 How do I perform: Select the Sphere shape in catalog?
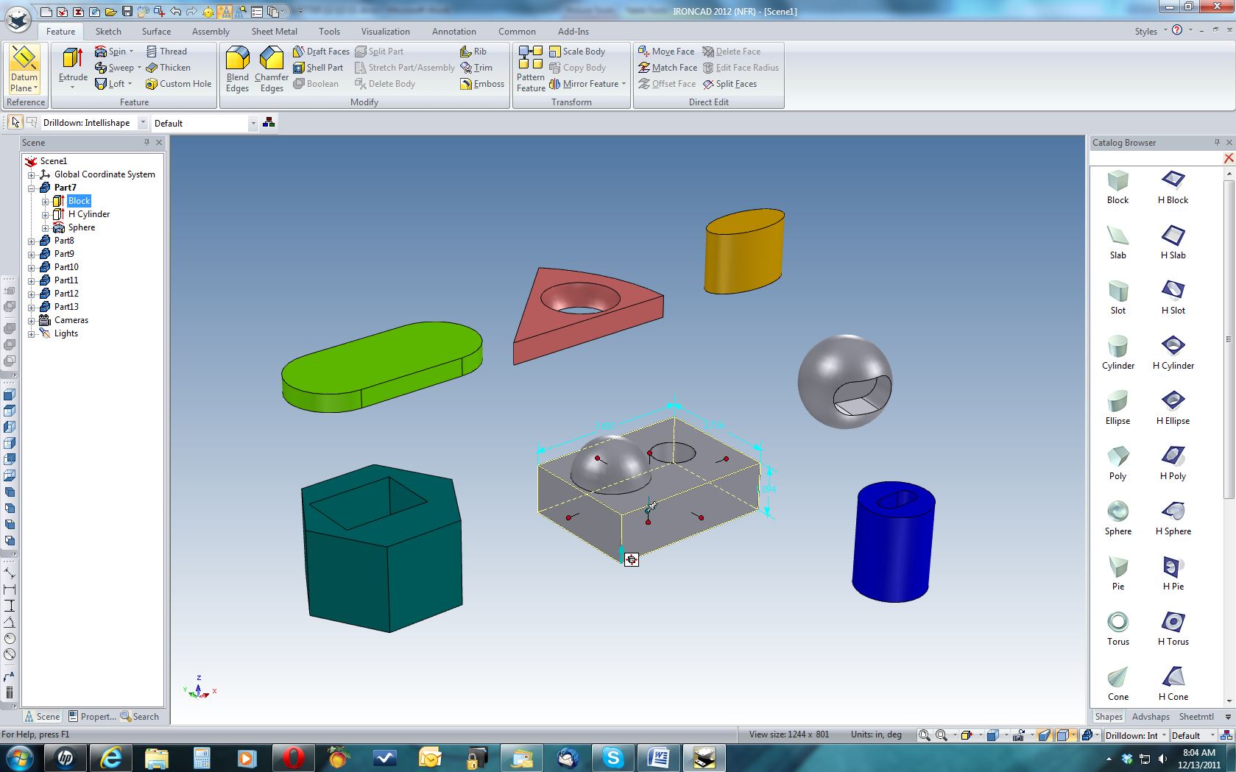pyautogui.click(x=1117, y=517)
